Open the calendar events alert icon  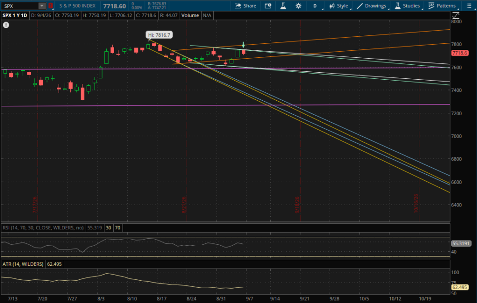(x=268, y=6)
